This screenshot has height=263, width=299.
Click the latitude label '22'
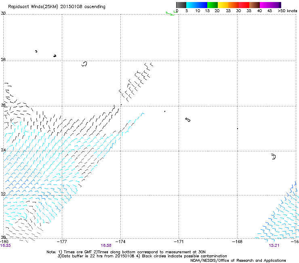[x=3, y=194]
